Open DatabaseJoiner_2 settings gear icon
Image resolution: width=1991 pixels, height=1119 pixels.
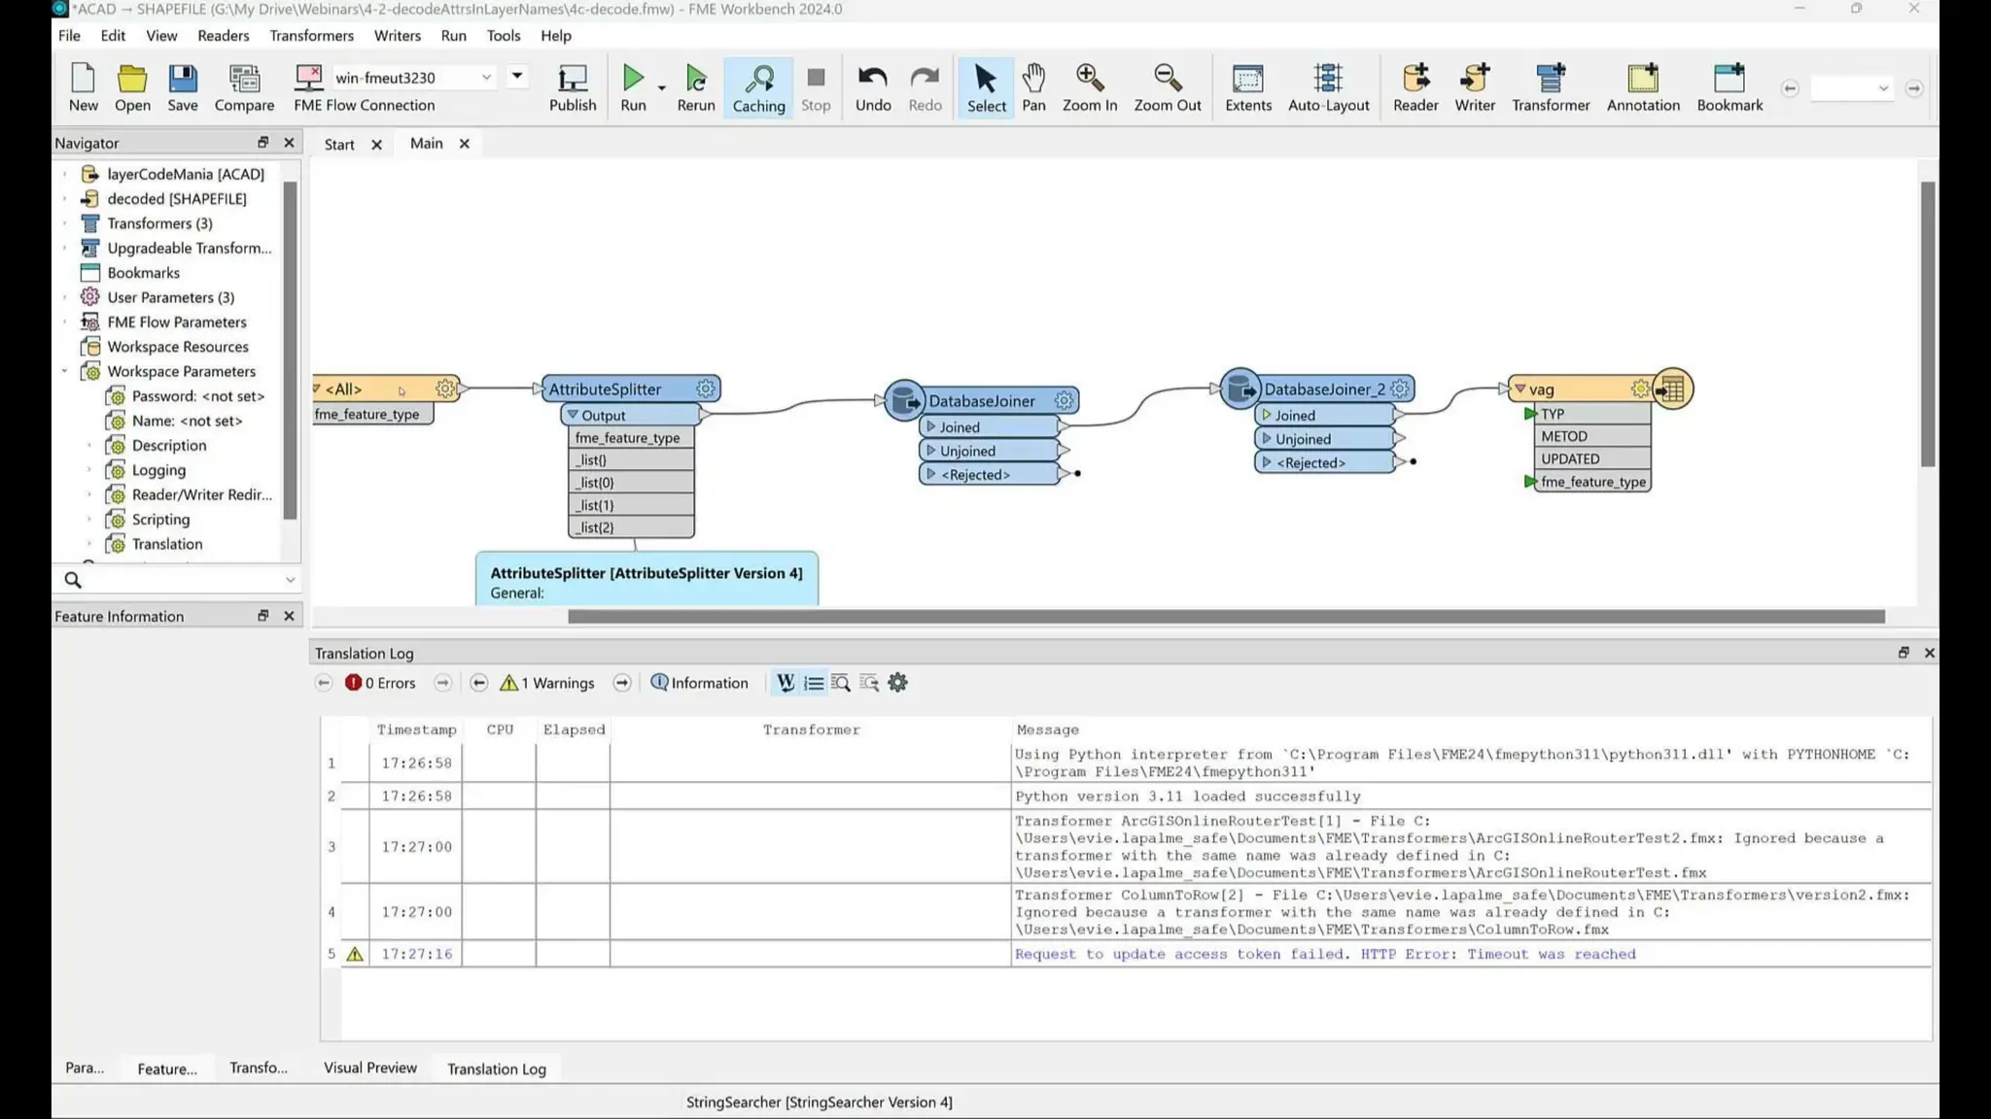pos(1399,389)
